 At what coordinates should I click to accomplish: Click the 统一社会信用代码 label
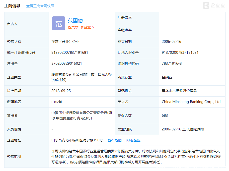point(21,53)
